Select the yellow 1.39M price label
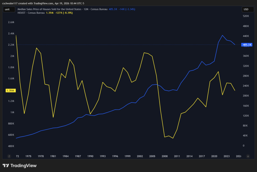The height and width of the screenshot is (172, 257). pyautogui.click(x=11, y=90)
